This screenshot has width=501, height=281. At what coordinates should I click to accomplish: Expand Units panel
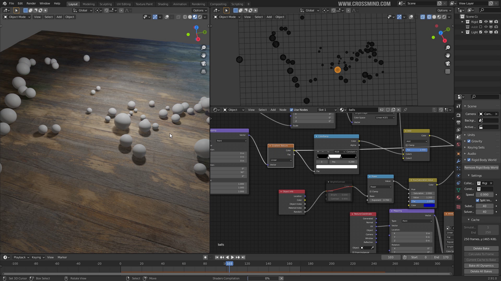click(x=471, y=135)
